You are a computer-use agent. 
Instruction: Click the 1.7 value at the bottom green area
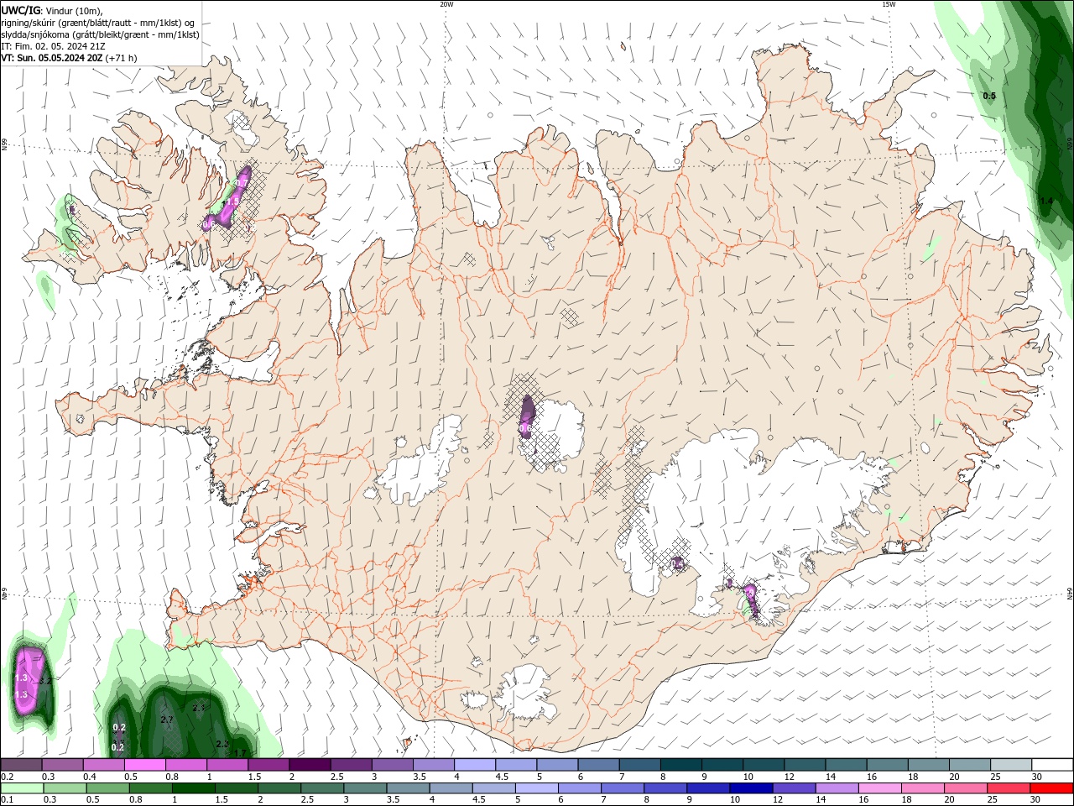(x=239, y=753)
